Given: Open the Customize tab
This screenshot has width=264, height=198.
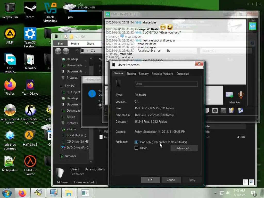Looking at the screenshot, I should click(183, 74).
